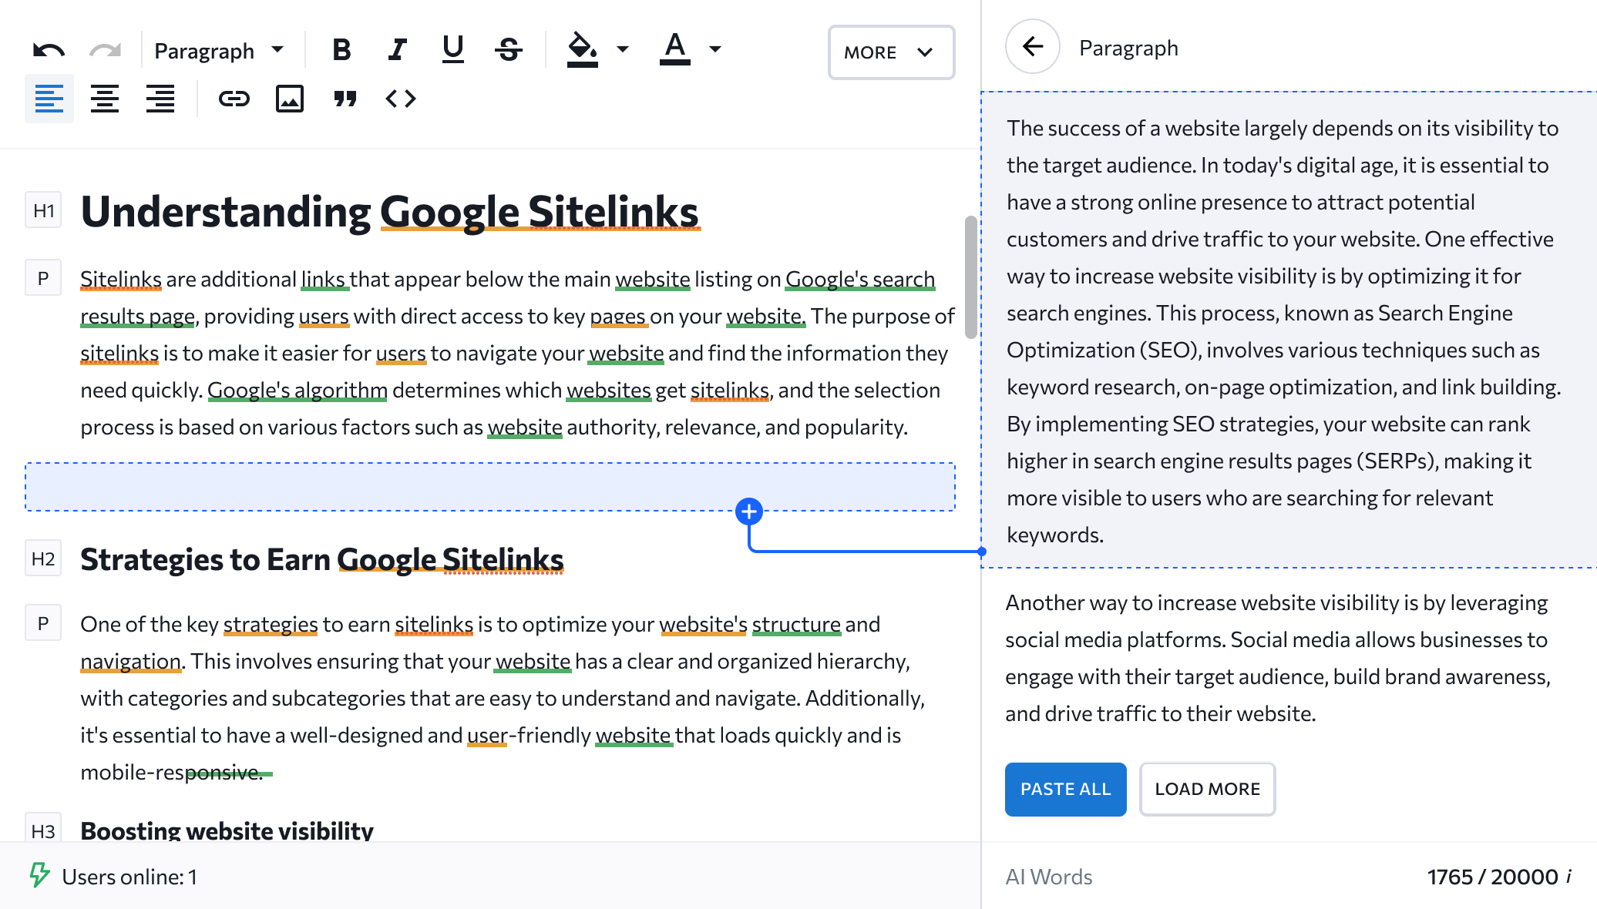Screen dimensions: 1597x909
Task: Open the code view
Action: 400,99
